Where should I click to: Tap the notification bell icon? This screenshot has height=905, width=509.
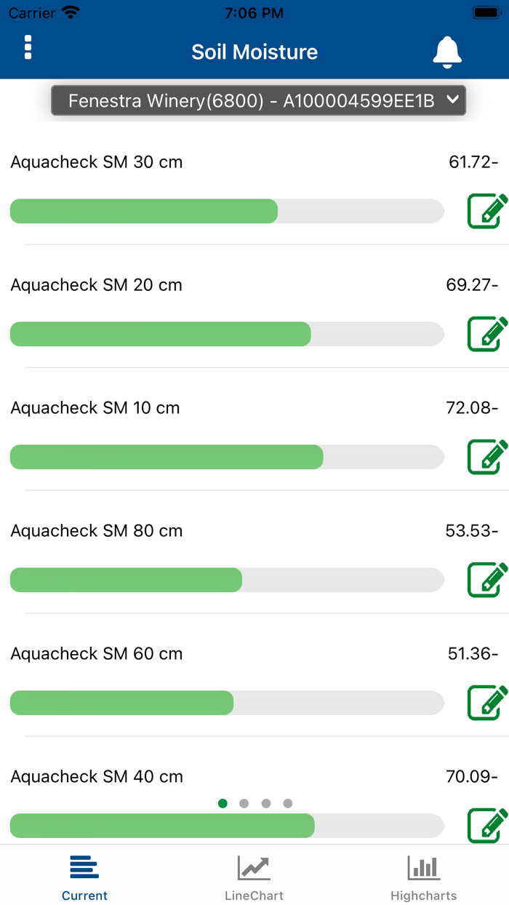point(447,52)
